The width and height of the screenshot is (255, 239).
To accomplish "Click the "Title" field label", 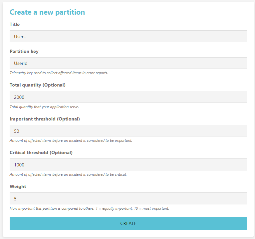I will pyautogui.click(x=15, y=24).
